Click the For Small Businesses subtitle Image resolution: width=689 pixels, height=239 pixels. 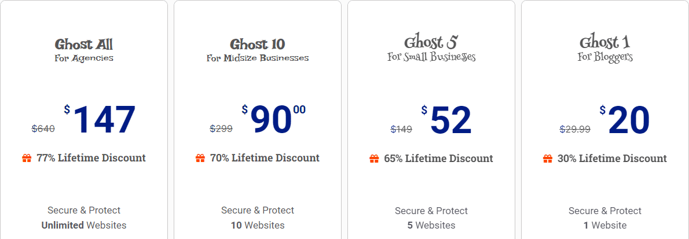coord(431,57)
